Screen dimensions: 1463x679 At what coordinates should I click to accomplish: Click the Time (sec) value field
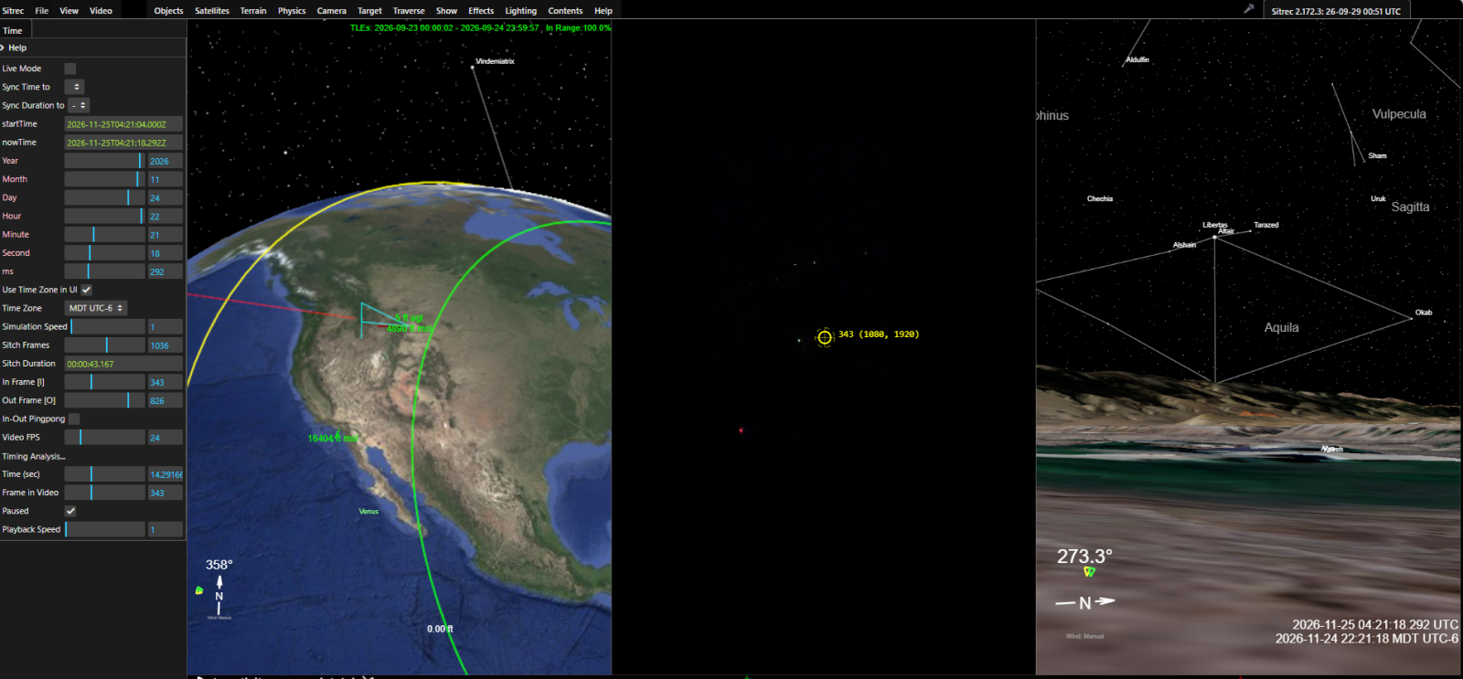(x=166, y=474)
